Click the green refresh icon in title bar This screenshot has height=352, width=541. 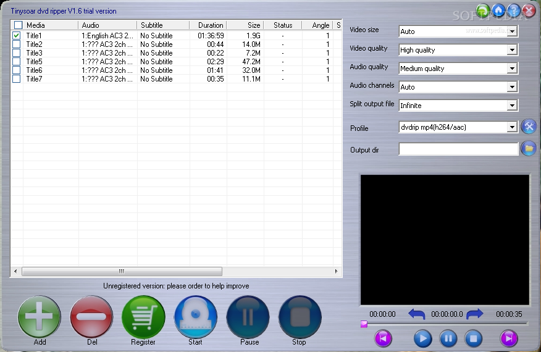[x=483, y=10]
